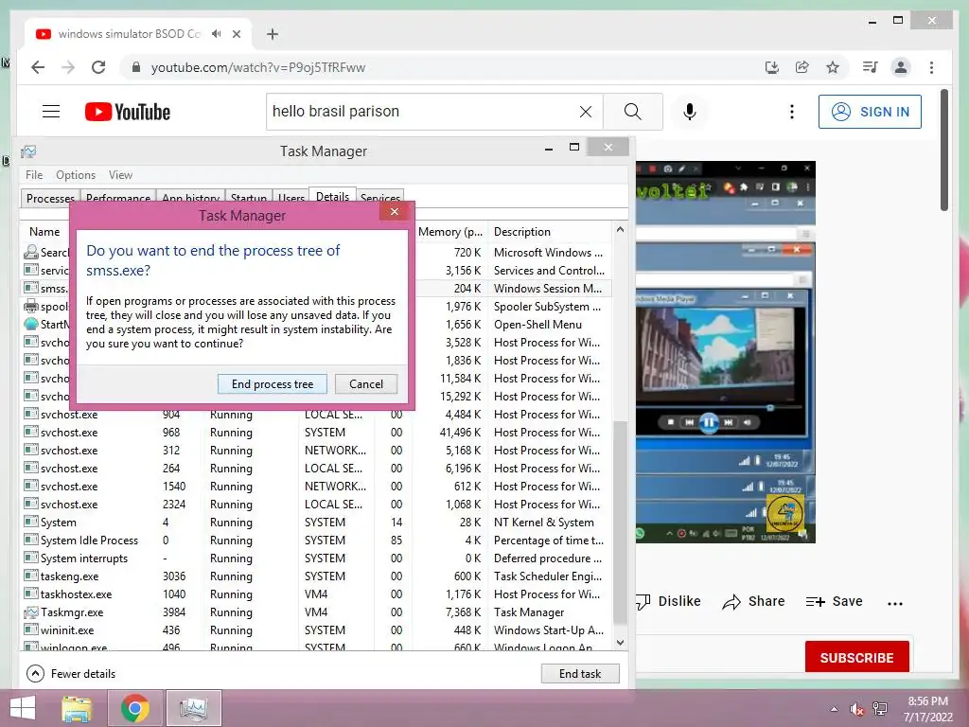Click the YouTube video player
This screenshot has width=969, height=727.
[726, 352]
